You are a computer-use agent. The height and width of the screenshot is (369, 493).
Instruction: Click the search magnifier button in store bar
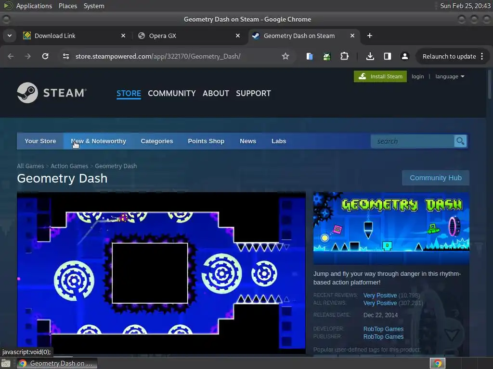[460, 141]
